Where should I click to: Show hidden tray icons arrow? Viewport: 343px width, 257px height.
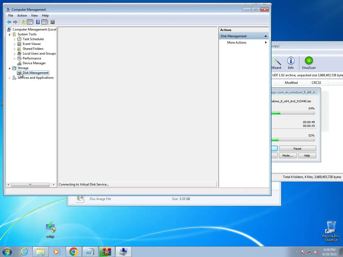tap(296, 252)
